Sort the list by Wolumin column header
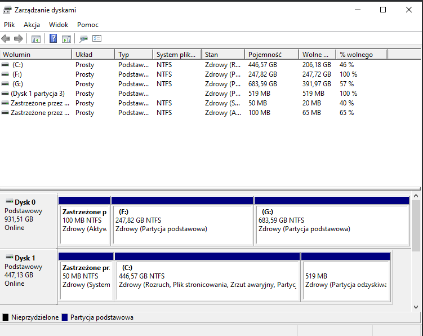 click(36, 55)
